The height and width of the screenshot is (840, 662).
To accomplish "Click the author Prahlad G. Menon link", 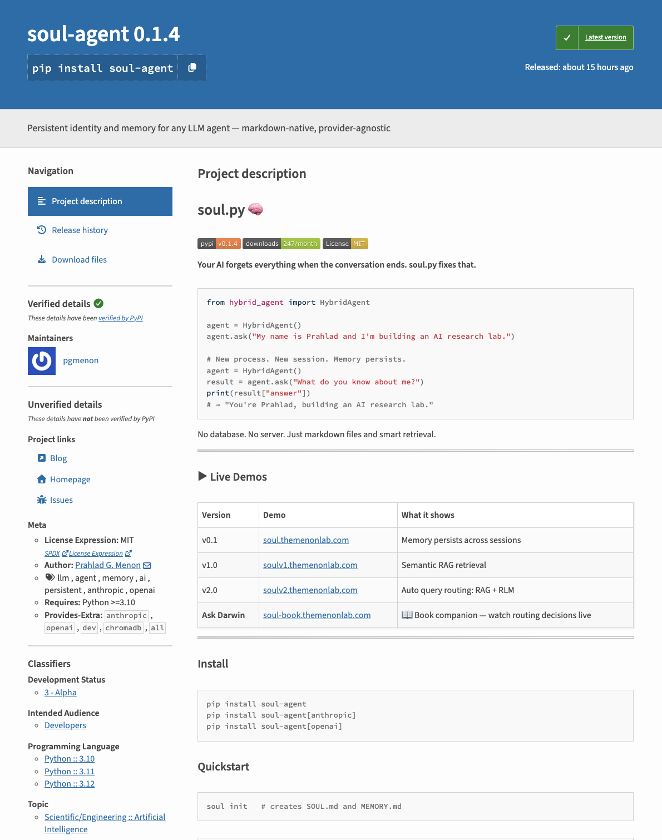I will (108, 565).
